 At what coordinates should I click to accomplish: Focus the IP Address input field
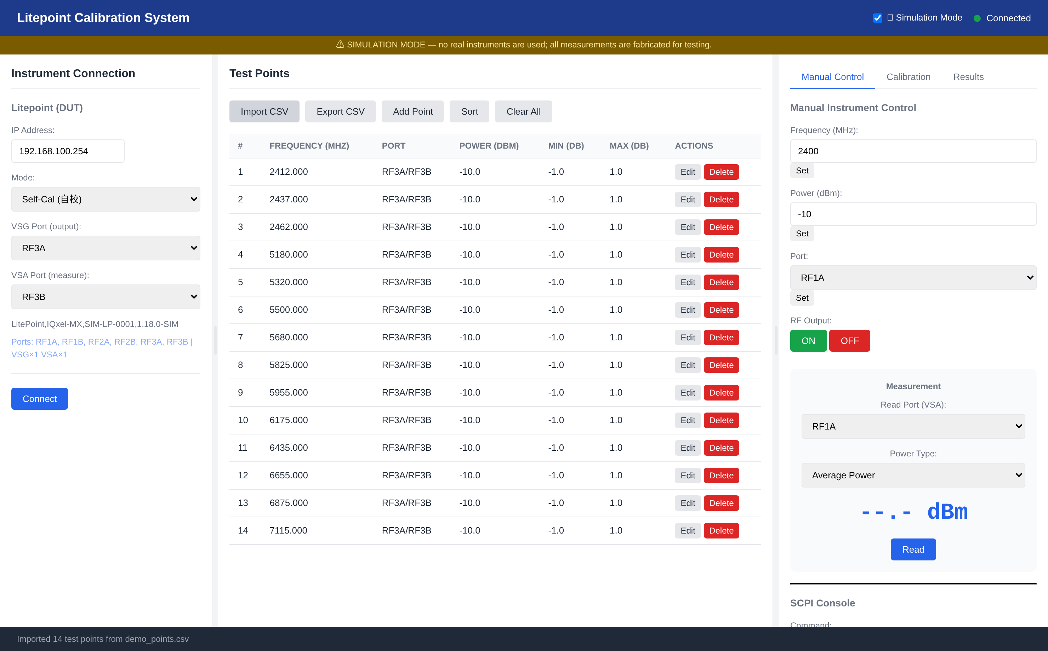(68, 151)
